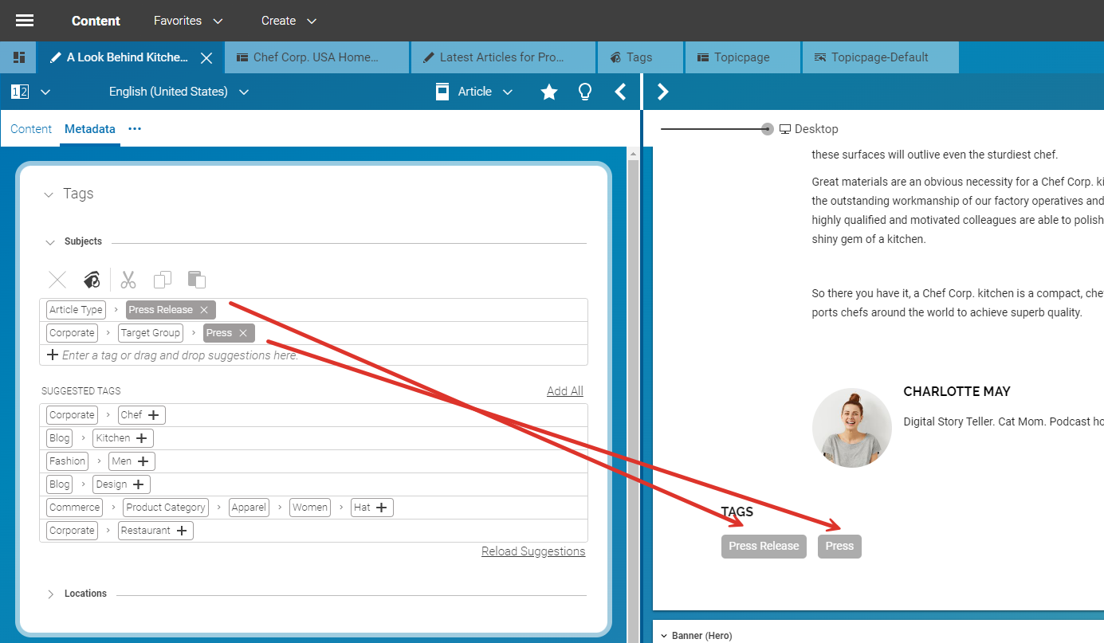Click the copy icon in Subjects toolbar
The width and height of the screenshot is (1104, 643).
click(163, 280)
